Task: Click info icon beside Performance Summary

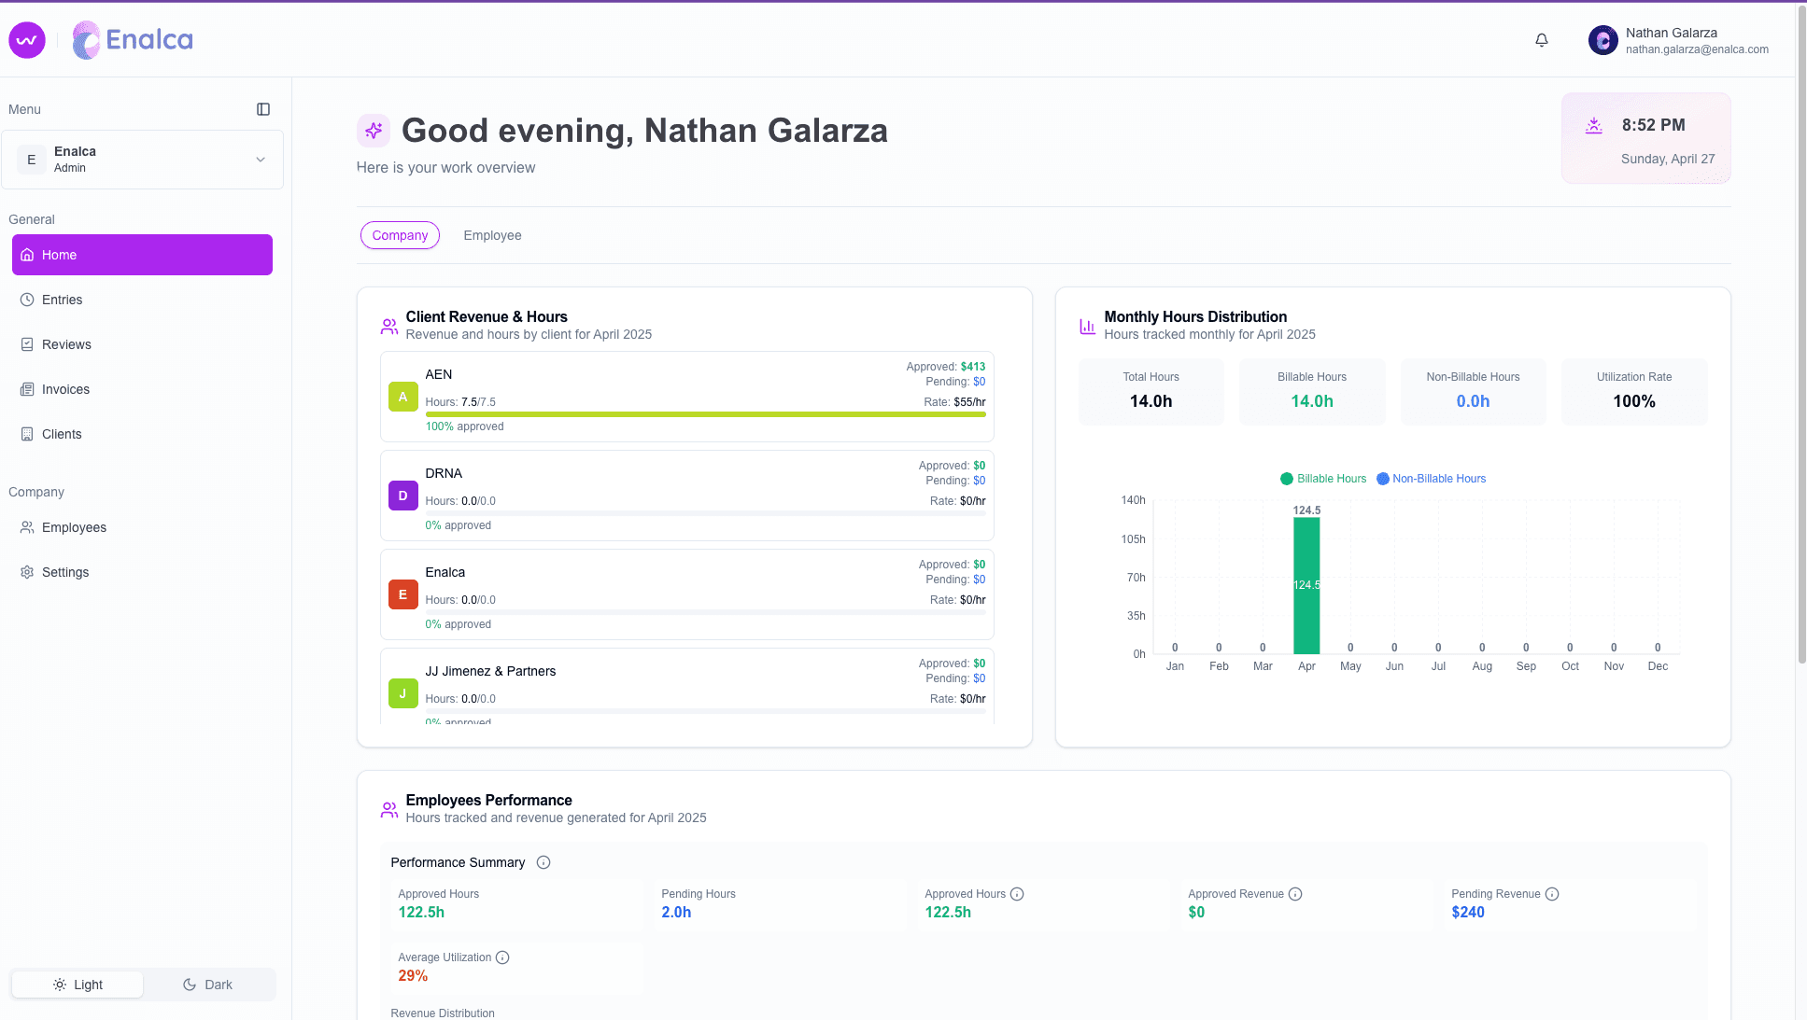Action: (x=544, y=862)
